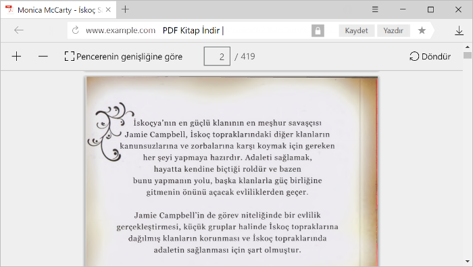Select Pencerenin genişliğine göre fit option
Image resolution: width=473 pixels, height=267 pixels.
pos(124,56)
